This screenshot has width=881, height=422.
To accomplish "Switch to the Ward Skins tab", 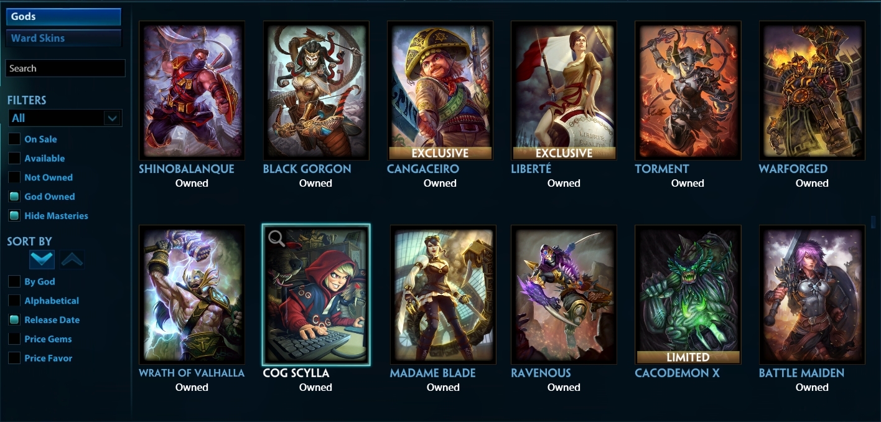I will (63, 38).
